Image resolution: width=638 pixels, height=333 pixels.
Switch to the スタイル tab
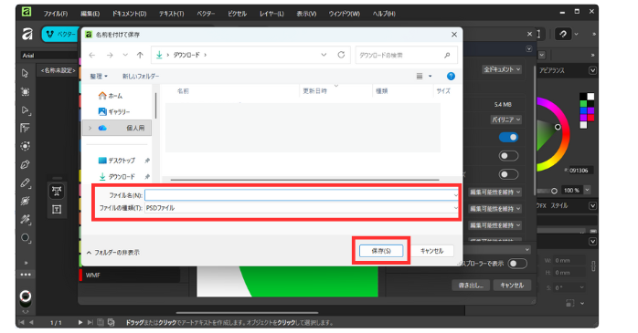pyautogui.click(x=559, y=206)
